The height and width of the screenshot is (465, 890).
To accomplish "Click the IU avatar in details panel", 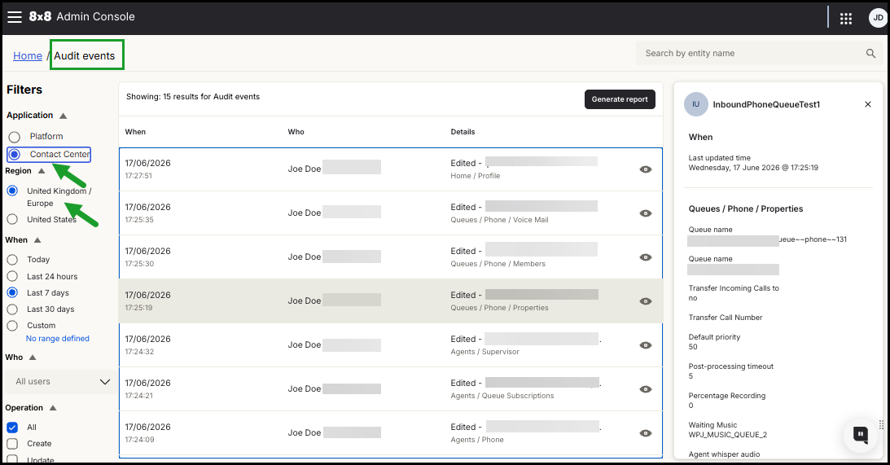I will pyautogui.click(x=696, y=104).
